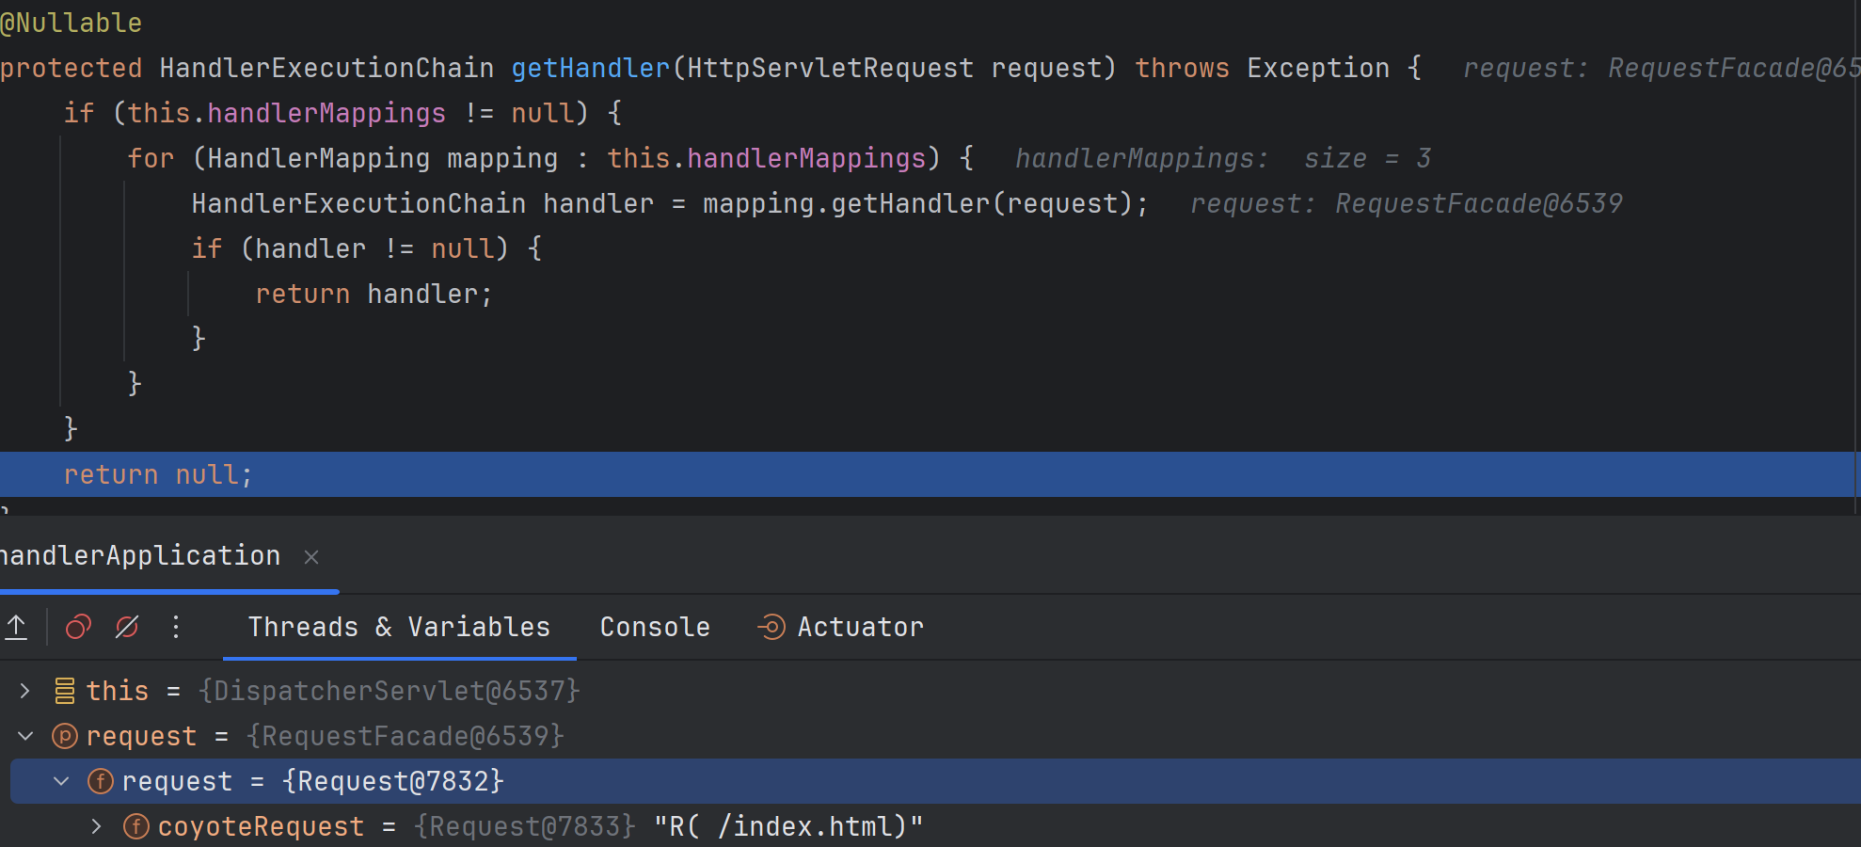Screen dimensions: 1861x847
Task: Switch to the Console tab
Action: click(655, 627)
